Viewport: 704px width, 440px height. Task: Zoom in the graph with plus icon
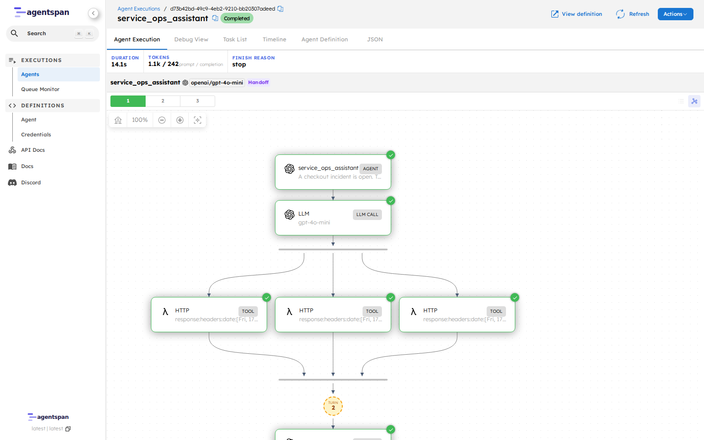click(180, 120)
